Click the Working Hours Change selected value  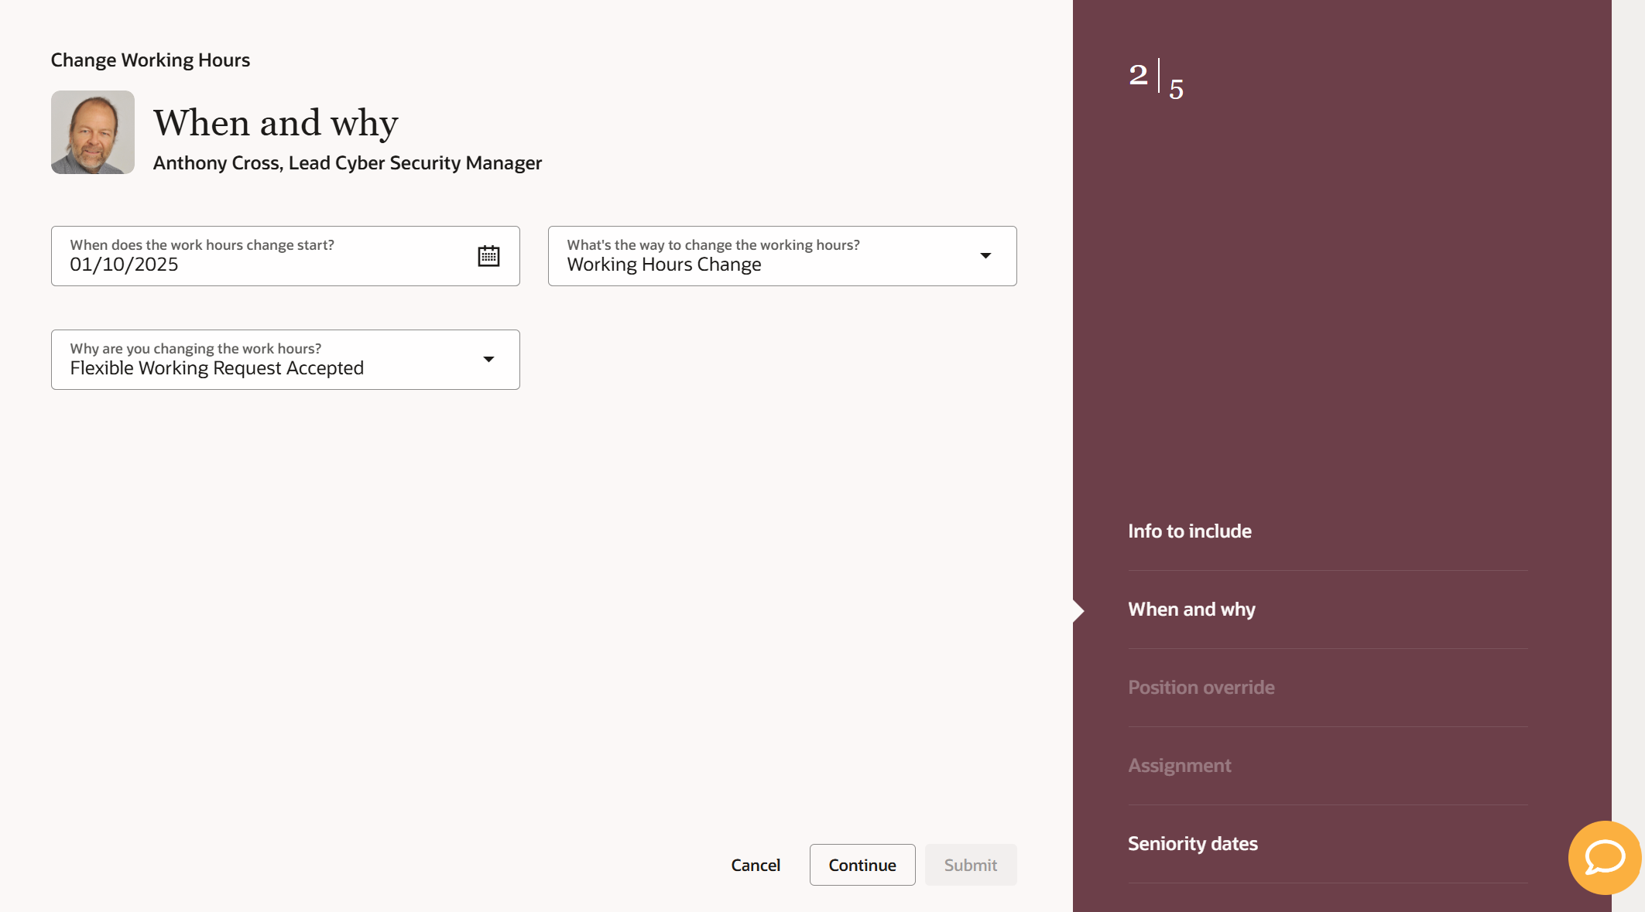click(664, 265)
